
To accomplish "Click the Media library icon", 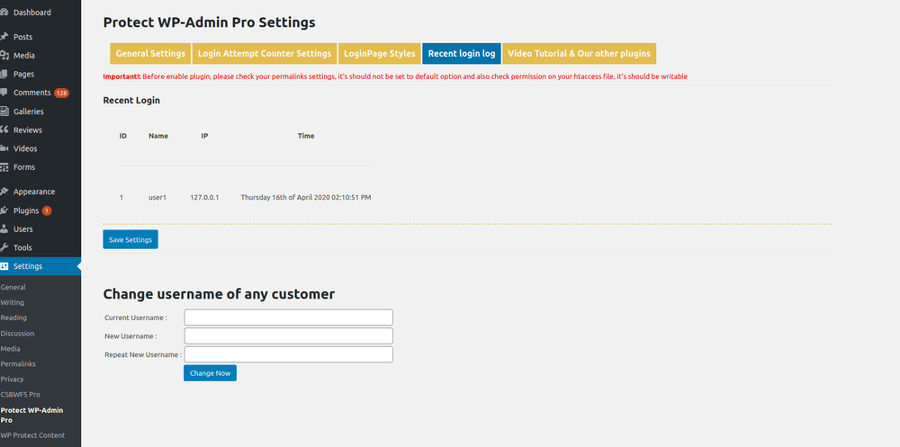I will pos(4,55).
